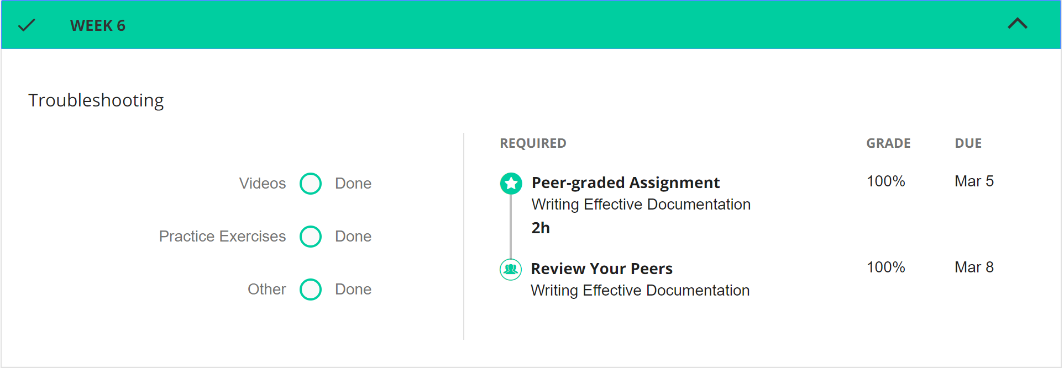Collapse the Week 6 section with the chevron
Image resolution: width=1064 pixels, height=370 pixels.
1017,24
